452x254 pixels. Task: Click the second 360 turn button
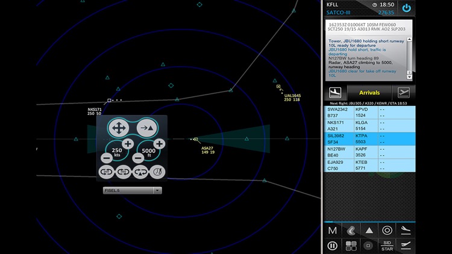(x=124, y=172)
